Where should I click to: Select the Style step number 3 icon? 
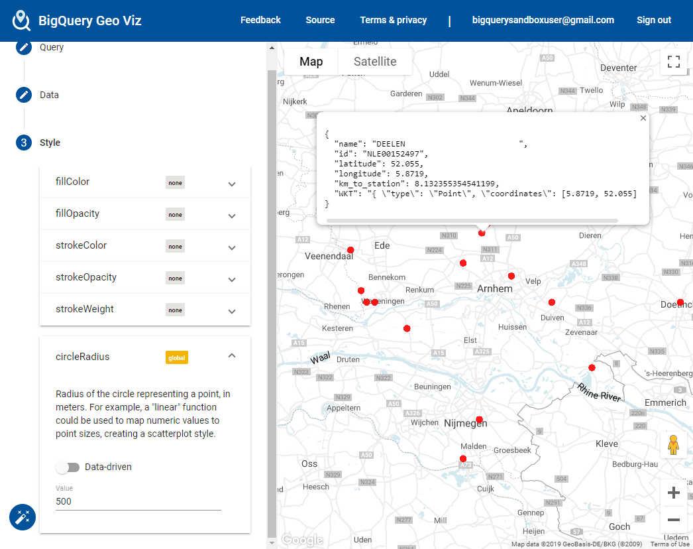pyautogui.click(x=24, y=143)
